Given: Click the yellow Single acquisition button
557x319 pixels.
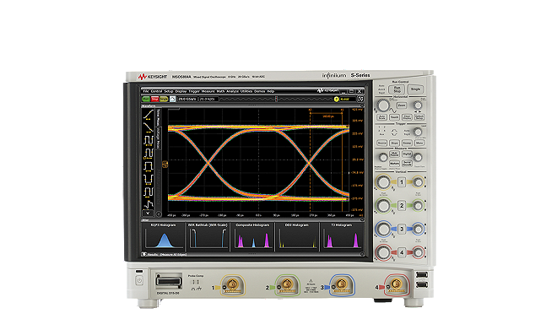Looking at the screenshot, I should (164, 99).
